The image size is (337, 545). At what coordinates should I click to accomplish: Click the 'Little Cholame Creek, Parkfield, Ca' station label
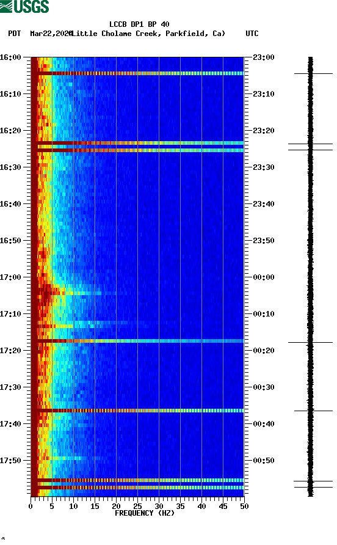click(x=148, y=34)
